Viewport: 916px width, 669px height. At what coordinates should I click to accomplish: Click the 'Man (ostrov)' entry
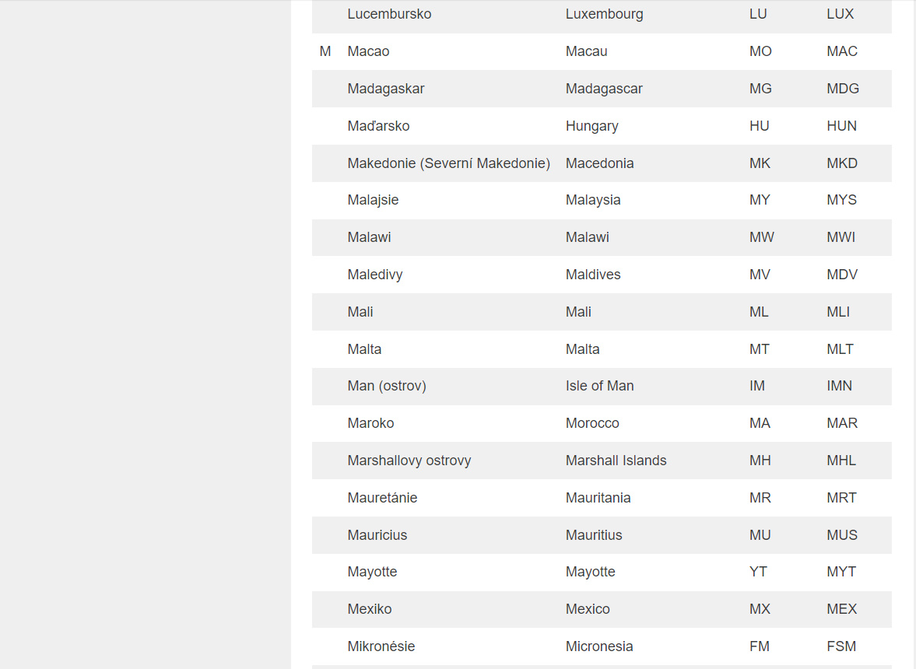coord(387,386)
